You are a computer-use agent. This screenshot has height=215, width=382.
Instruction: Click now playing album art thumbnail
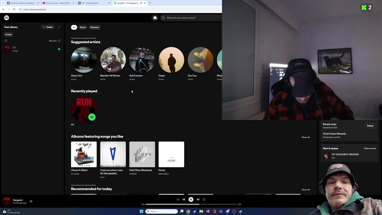(x=7, y=201)
